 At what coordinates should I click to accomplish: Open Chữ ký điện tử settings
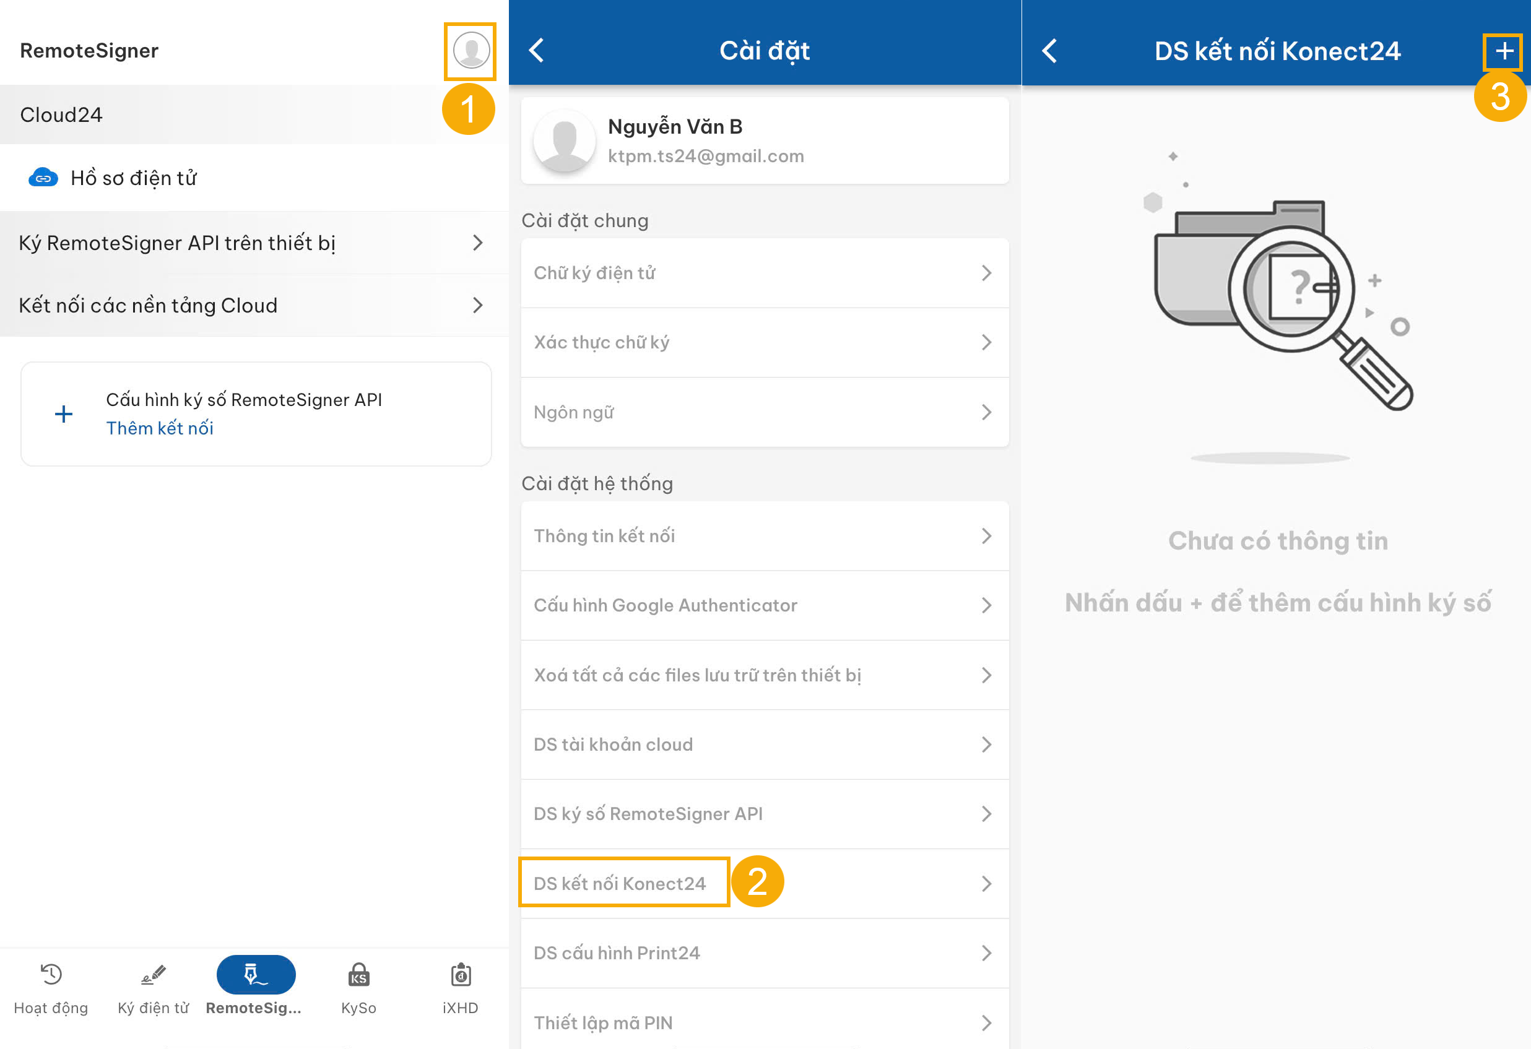[764, 274]
